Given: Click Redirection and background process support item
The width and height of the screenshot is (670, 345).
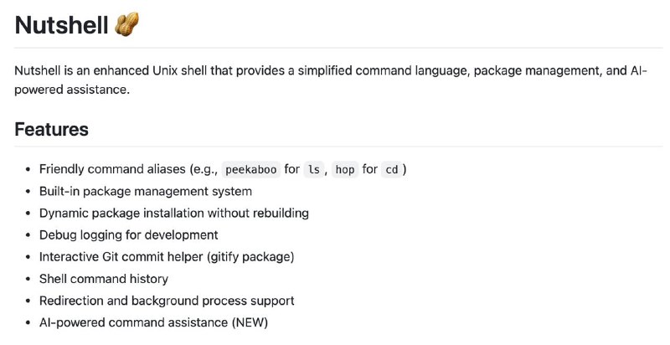Looking at the screenshot, I should 167,301.
